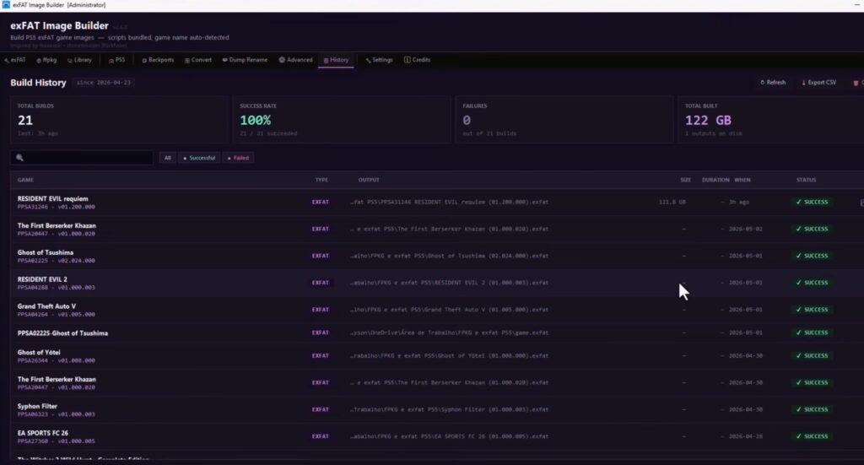The width and height of the screenshot is (864, 465).
Task: Click the red trash icon
Action: click(x=856, y=83)
